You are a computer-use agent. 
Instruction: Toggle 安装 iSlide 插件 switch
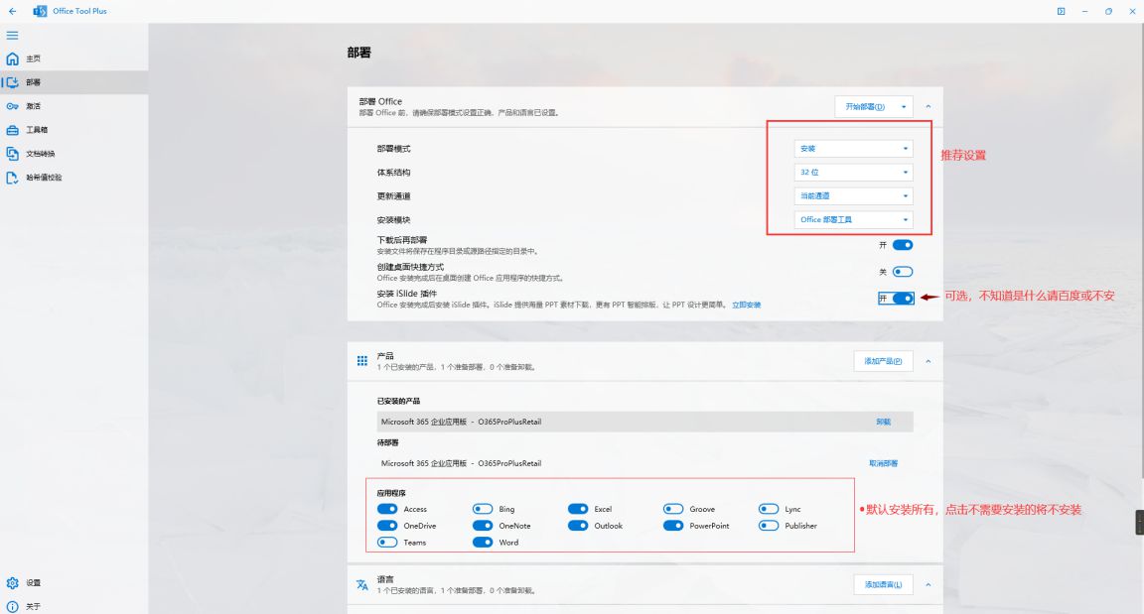tap(903, 298)
